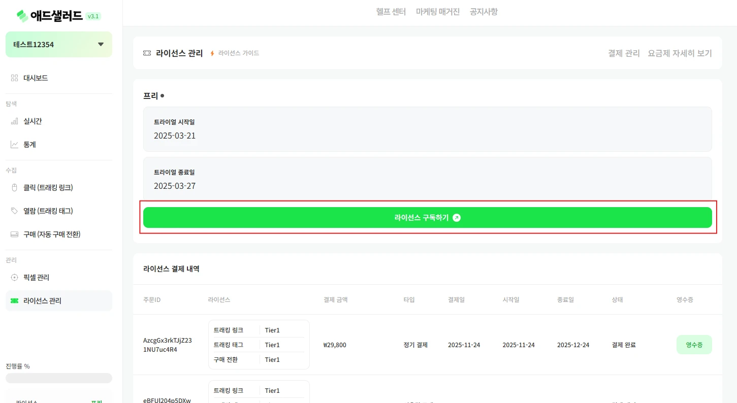Expand the 테스트12354 workspace dropdown
The image size is (737, 403).
click(101, 45)
